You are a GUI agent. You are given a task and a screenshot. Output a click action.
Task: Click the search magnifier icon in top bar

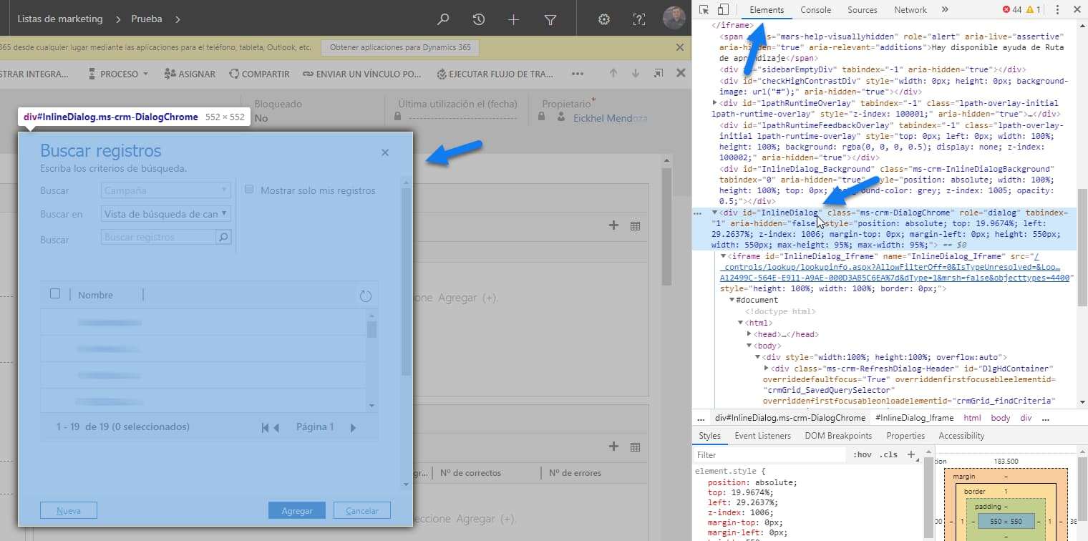tap(443, 19)
